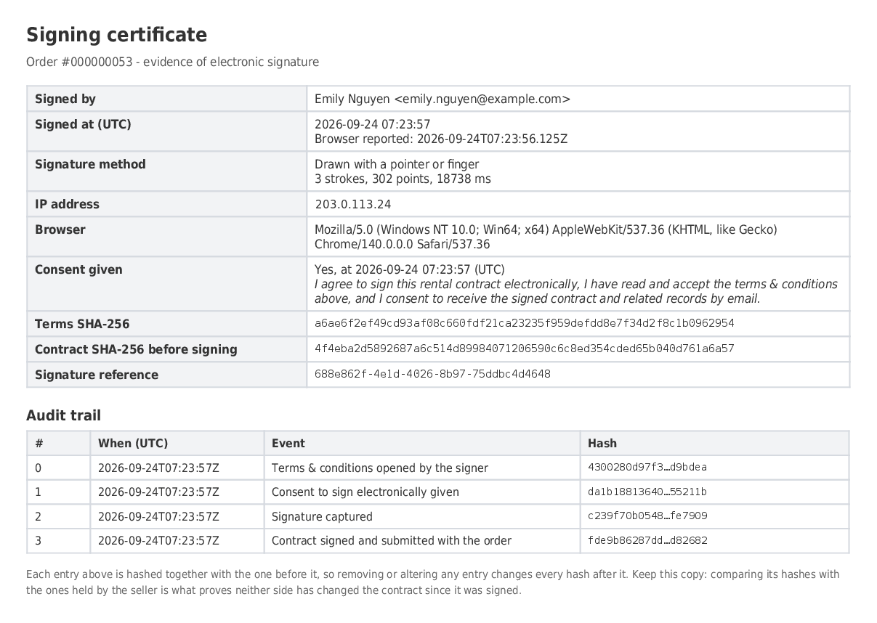877x623 pixels.
Task: Click the 'Browser reported' timestamp line
Action: 441,139
